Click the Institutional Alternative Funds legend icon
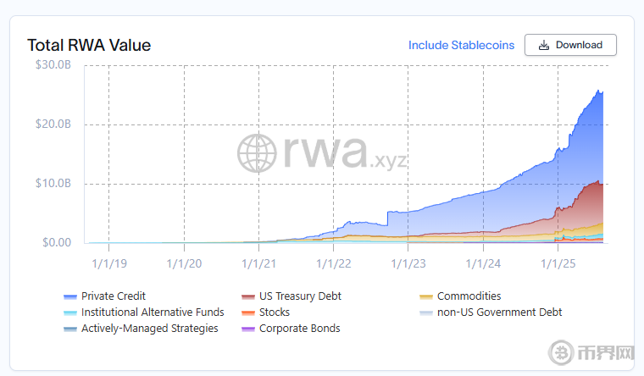The width and height of the screenshot is (644, 376). point(70,312)
